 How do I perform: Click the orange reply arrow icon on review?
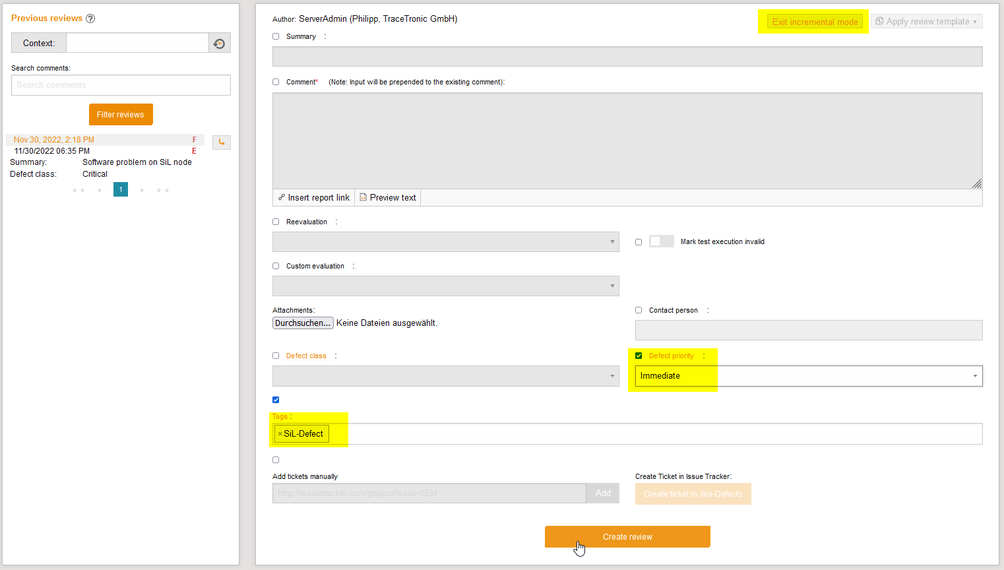pyautogui.click(x=222, y=142)
